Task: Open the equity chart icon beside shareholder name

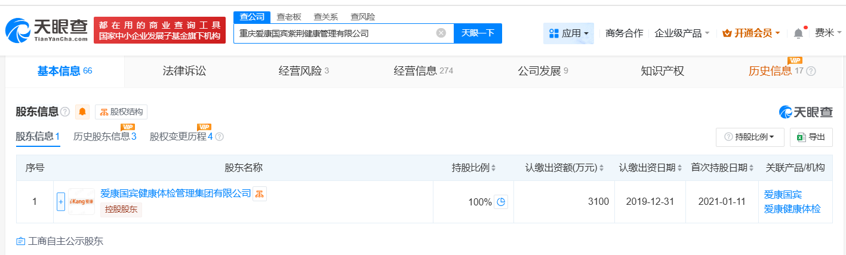Action: [x=260, y=193]
